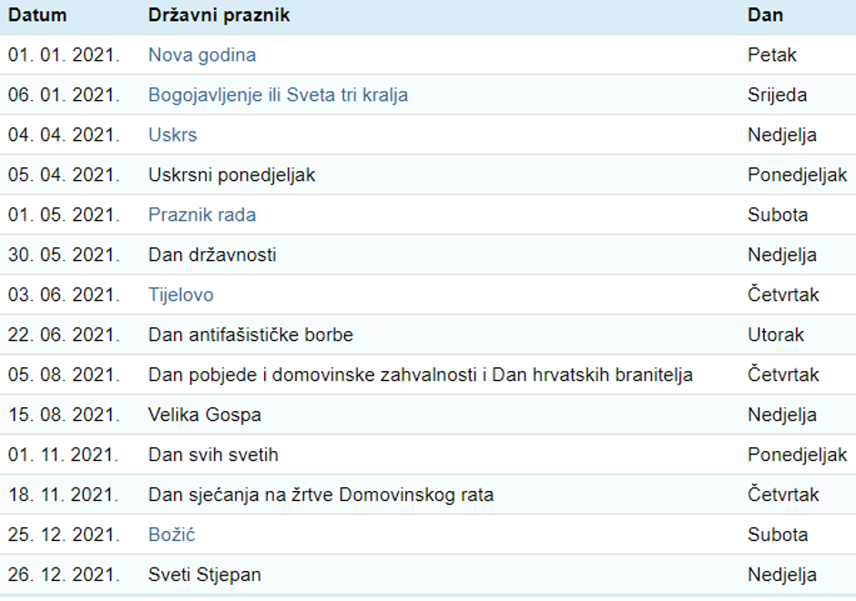Click the date 22. 06. 2021.

[x=64, y=335]
